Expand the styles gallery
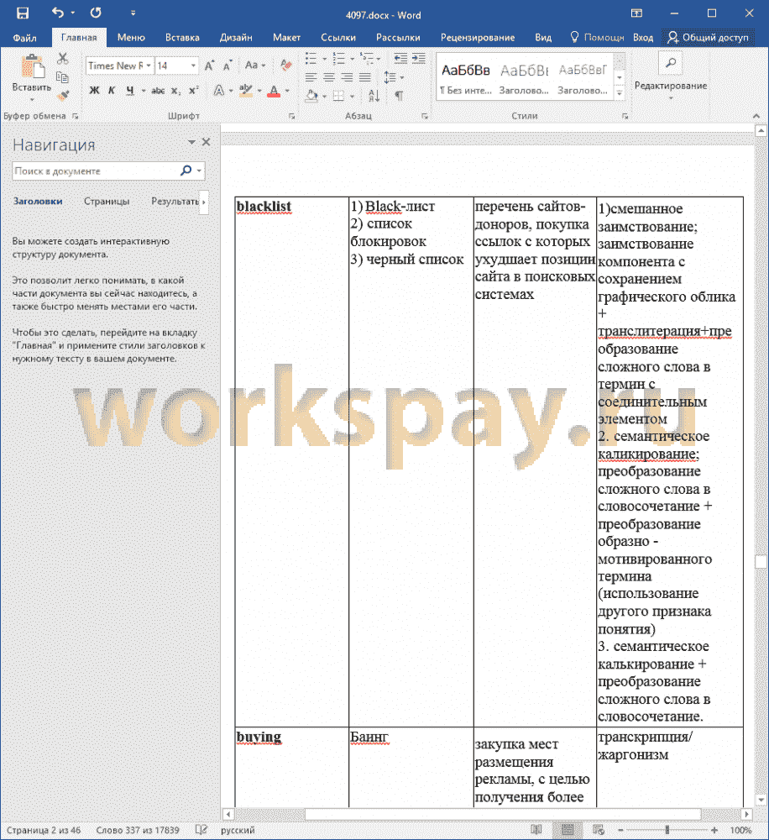 [x=620, y=93]
